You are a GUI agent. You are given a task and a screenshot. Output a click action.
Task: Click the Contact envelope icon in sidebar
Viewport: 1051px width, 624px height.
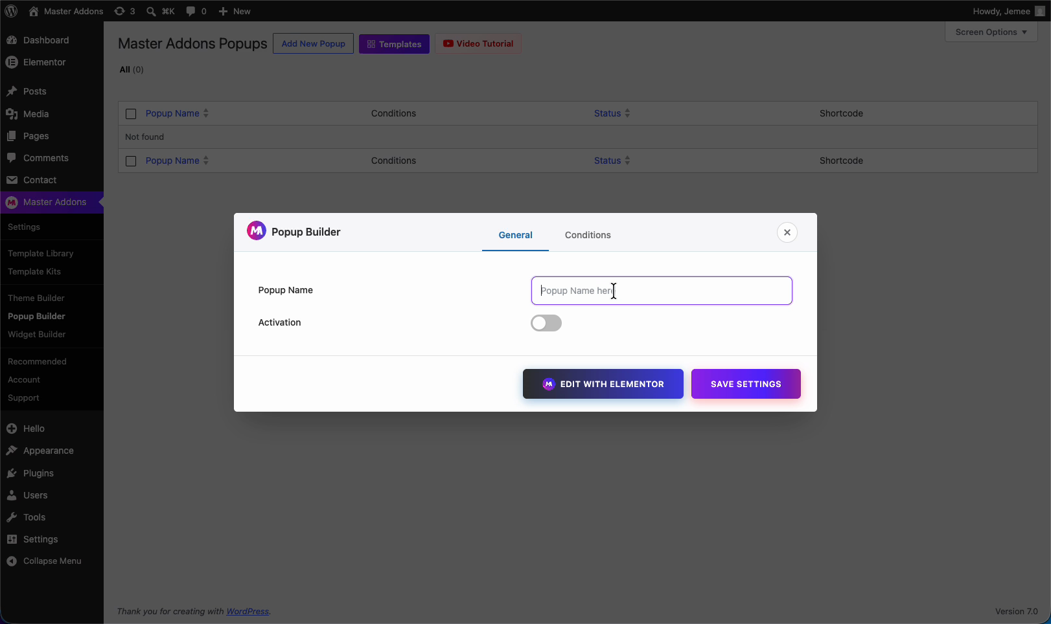[x=12, y=180]
